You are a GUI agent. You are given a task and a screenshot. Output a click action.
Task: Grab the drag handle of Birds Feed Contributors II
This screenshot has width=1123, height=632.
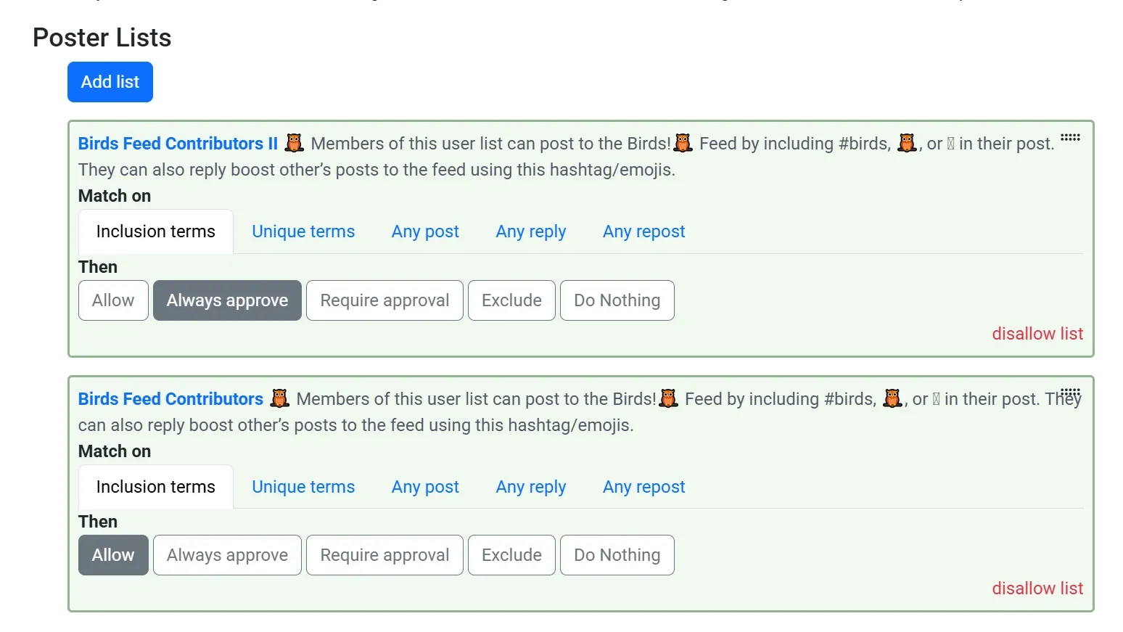click(1070, 137)
